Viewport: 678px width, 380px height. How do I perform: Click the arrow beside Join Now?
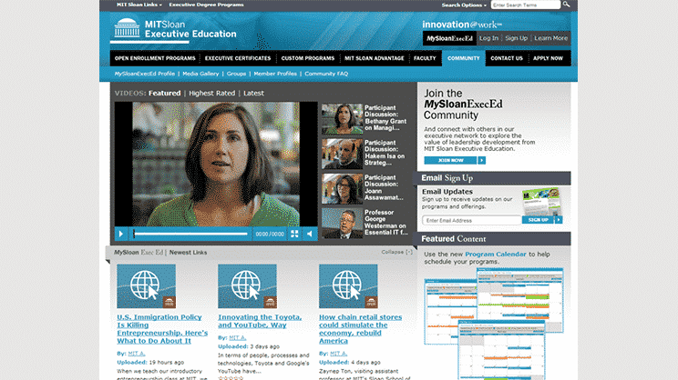(x=481, y=160)
